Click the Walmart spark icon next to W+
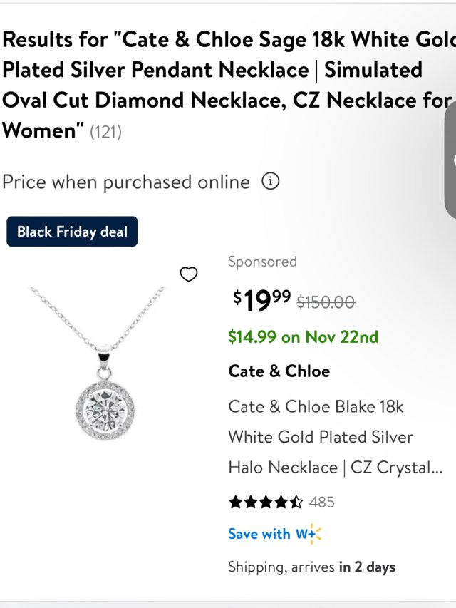This screenshot has height=608, width=456. click(x=315, y=534)
